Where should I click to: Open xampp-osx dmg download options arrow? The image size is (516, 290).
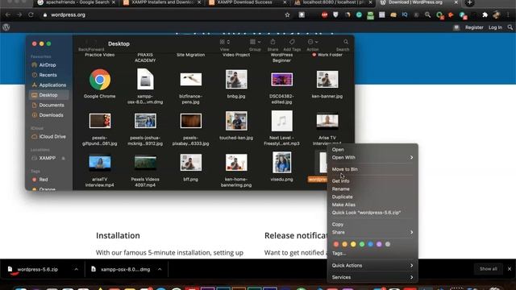(160, 269)
